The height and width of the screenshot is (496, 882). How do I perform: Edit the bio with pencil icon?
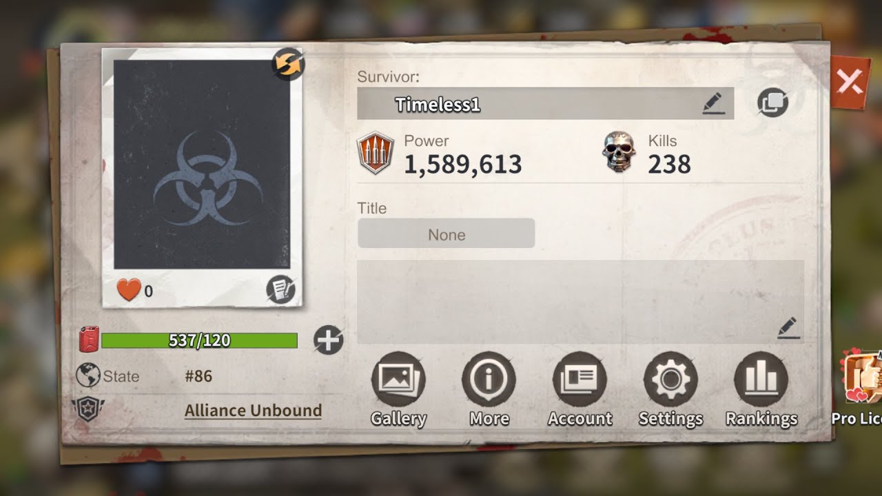coord(788,328)
